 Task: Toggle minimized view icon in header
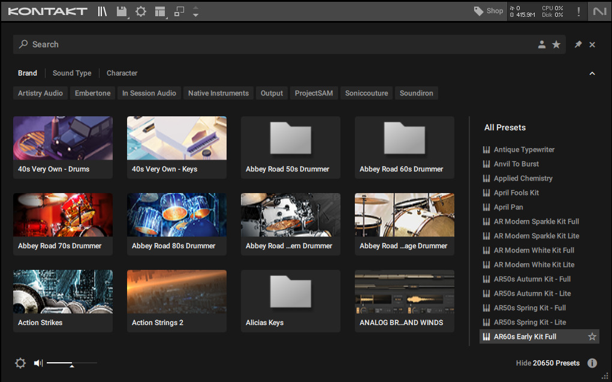(179, 11)
